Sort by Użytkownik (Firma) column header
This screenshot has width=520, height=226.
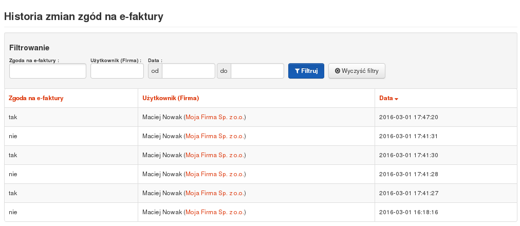click(x=171, y=98)
